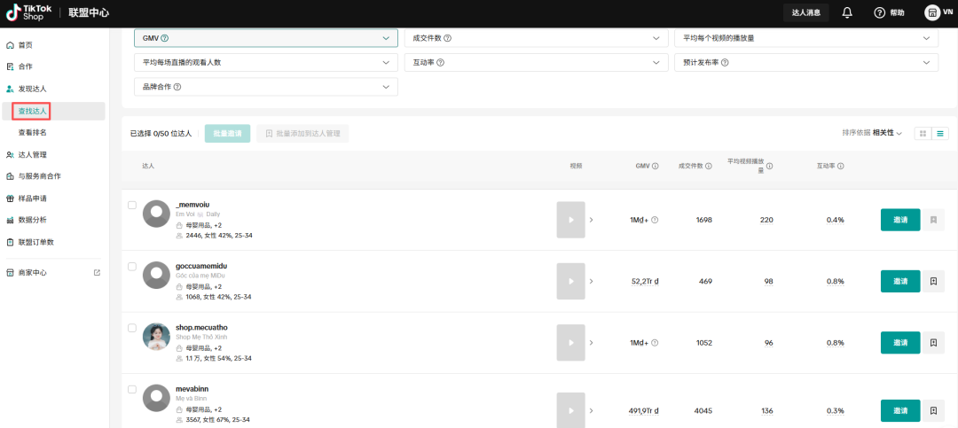Invite the goccuamemidu creator

(900, 282)
